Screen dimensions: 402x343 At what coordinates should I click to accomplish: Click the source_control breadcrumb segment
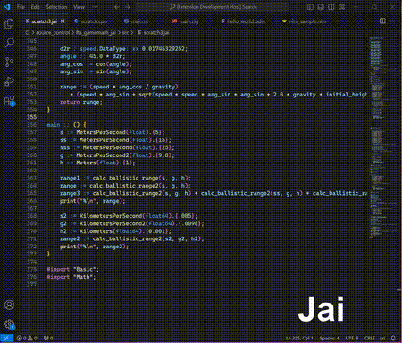pyautogui.click(x=53, y=33)
